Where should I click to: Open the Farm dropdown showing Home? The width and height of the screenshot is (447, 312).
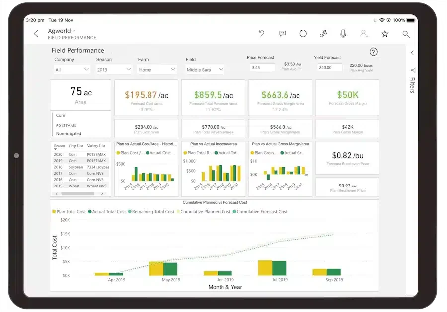[x=156, y=70]
